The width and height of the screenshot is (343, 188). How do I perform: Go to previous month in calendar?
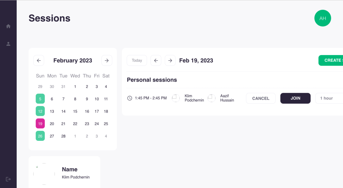pos(39,61)
